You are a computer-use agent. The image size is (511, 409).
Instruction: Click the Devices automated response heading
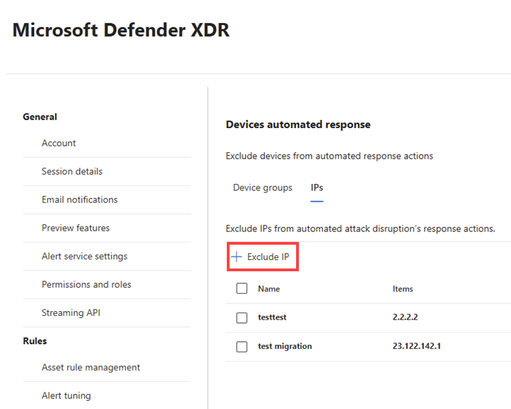[x=298, y=124]
